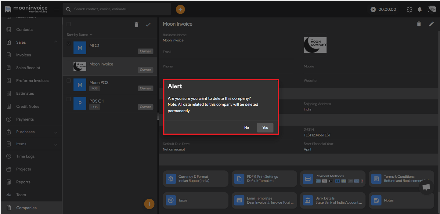Image resolution: width=440 pixels, height=214 pixels.
Task: Click the Projects folder icon
Action: pyautogui.click(x=9, y=169)
